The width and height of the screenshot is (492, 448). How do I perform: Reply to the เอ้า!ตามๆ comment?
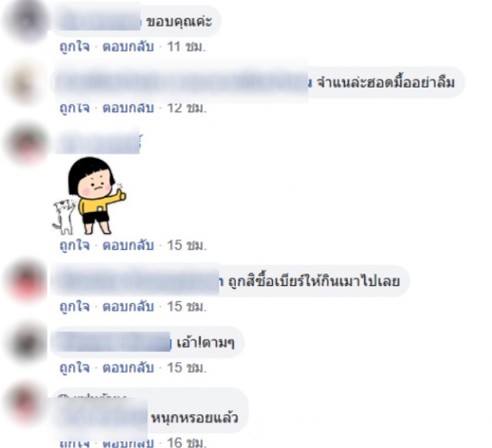[x=128, y=367]
